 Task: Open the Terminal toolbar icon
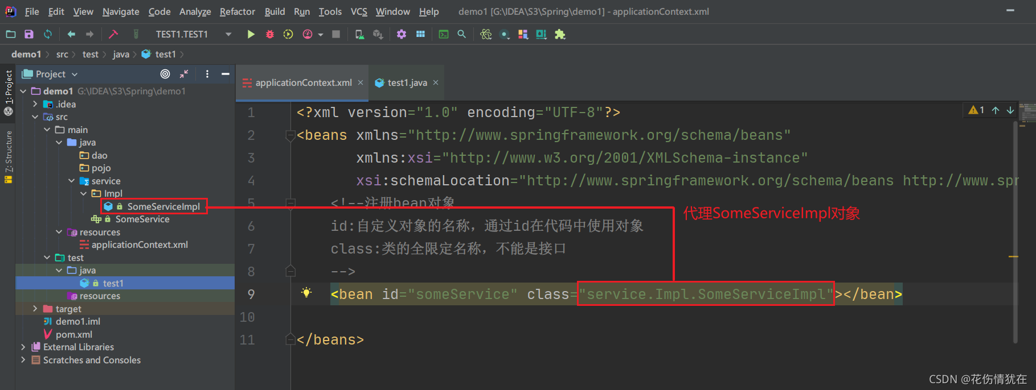click(444, 34)
